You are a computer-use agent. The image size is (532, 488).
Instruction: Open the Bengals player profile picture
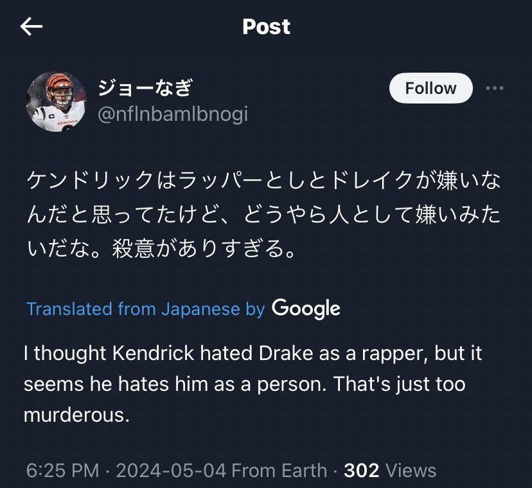(x=55, y=102)
